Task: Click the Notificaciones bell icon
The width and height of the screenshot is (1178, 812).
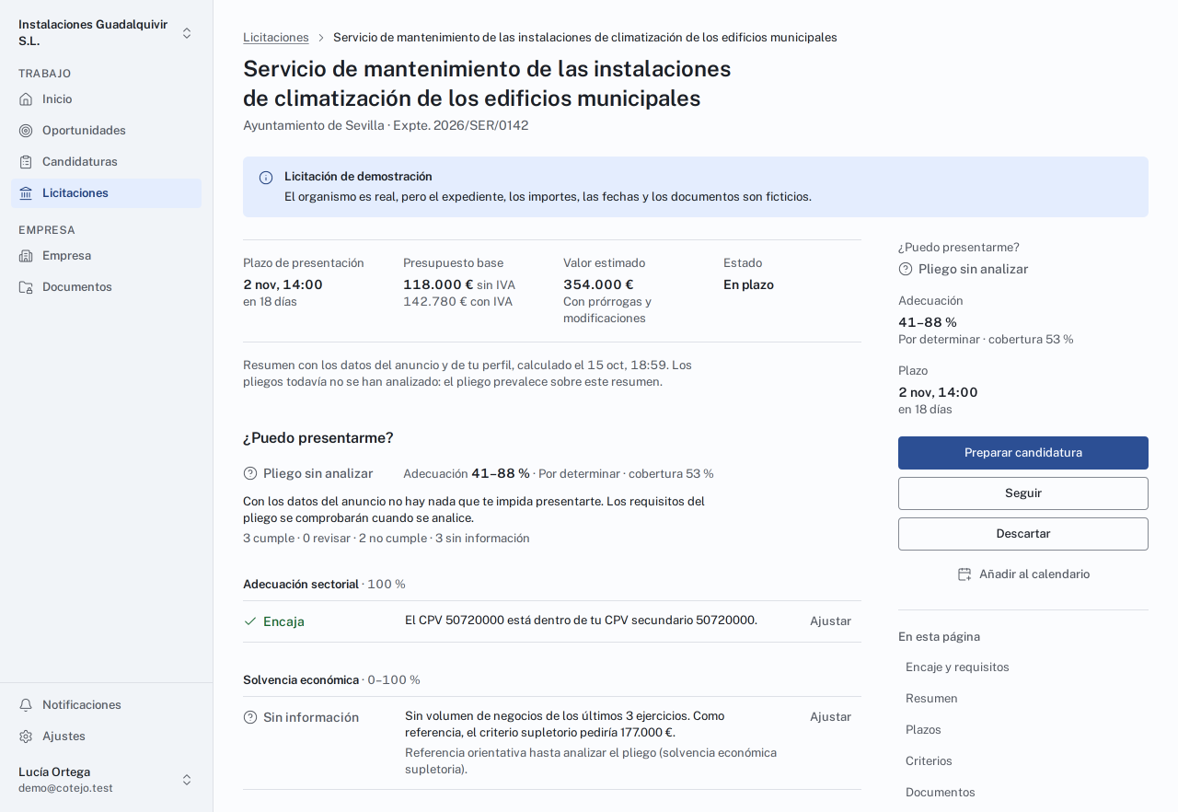Action: coord(26,705)
